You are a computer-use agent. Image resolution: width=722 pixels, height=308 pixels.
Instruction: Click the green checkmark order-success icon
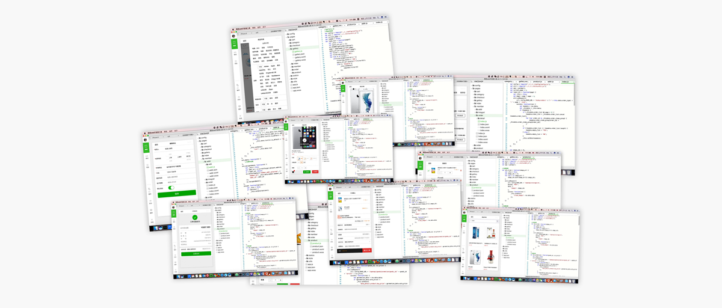pos(194,218)
